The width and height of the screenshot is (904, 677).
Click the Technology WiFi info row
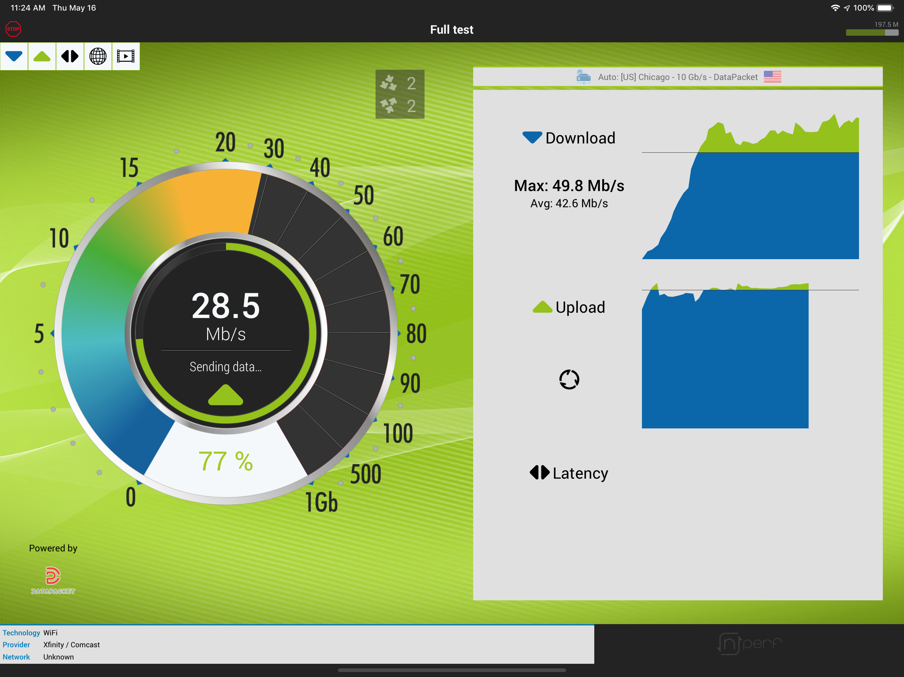(30, 632)
